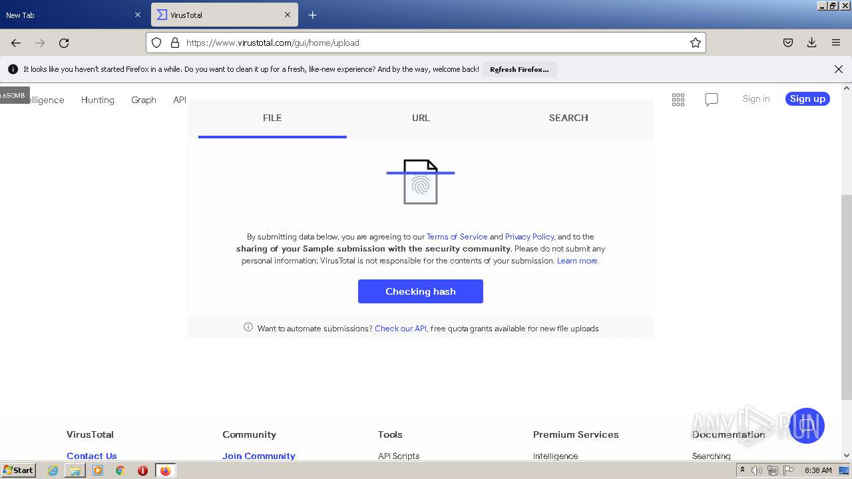Open the Downloads arrow icon
Viewport: 852px width, 479px height.
coord(812,43)
